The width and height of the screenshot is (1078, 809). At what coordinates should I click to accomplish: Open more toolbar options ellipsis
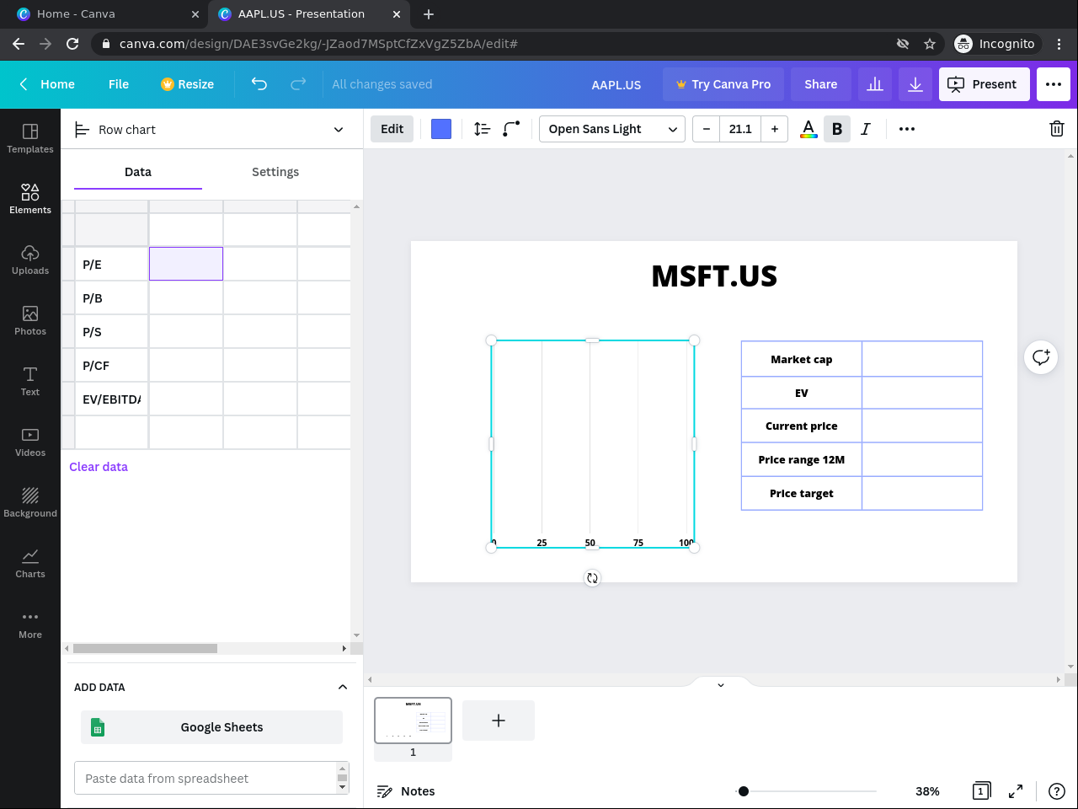point(907,129)
